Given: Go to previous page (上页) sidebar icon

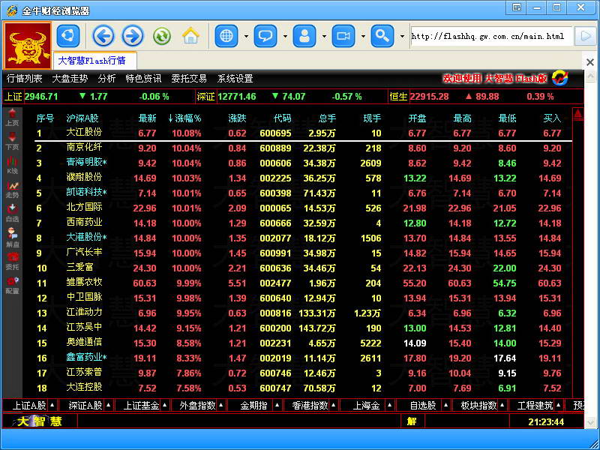Looking at the screenshot, I should (x=12, y=117).
